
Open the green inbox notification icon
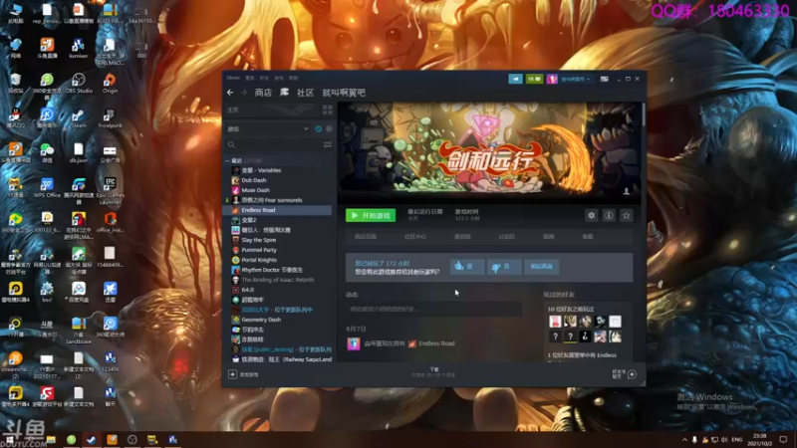click(x=534, y=79)
